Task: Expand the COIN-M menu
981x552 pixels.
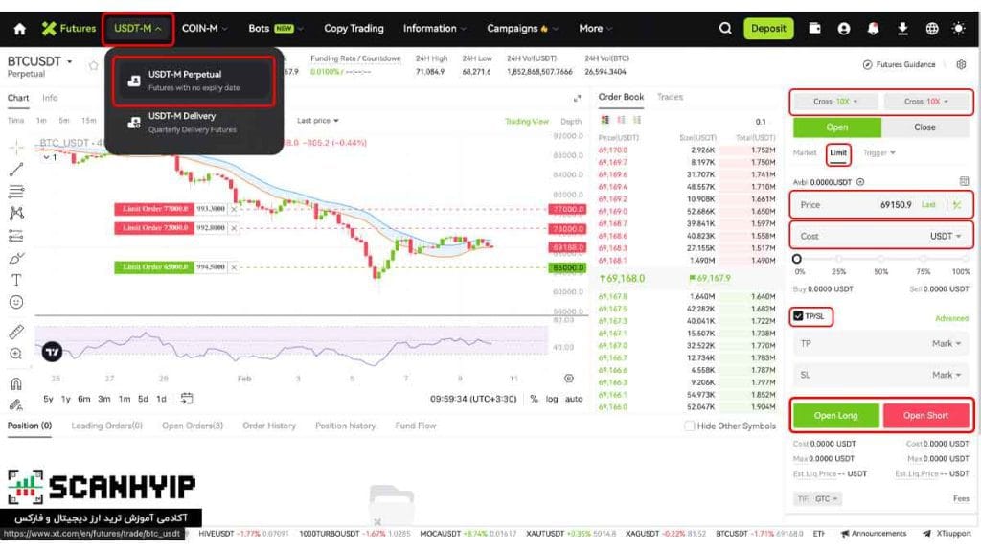Action: click(205, 29)
